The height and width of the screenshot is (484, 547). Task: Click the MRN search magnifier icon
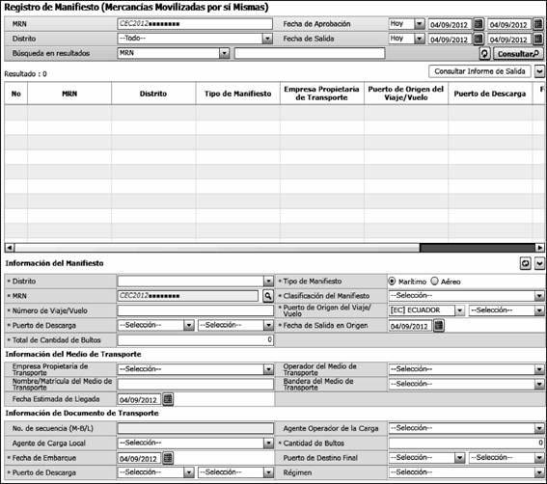(267, 296)
